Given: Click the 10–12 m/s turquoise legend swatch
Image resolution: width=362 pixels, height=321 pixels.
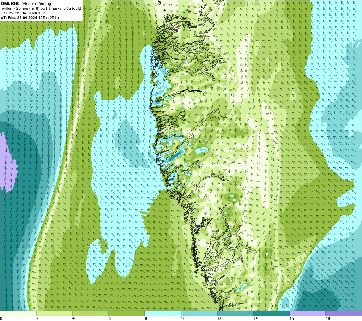Looking at the screenshot, I should 199,313.
